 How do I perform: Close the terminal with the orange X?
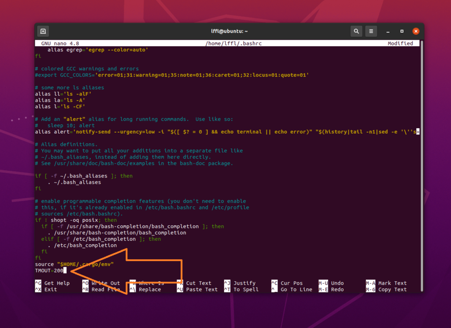click(x=415, y=31)
